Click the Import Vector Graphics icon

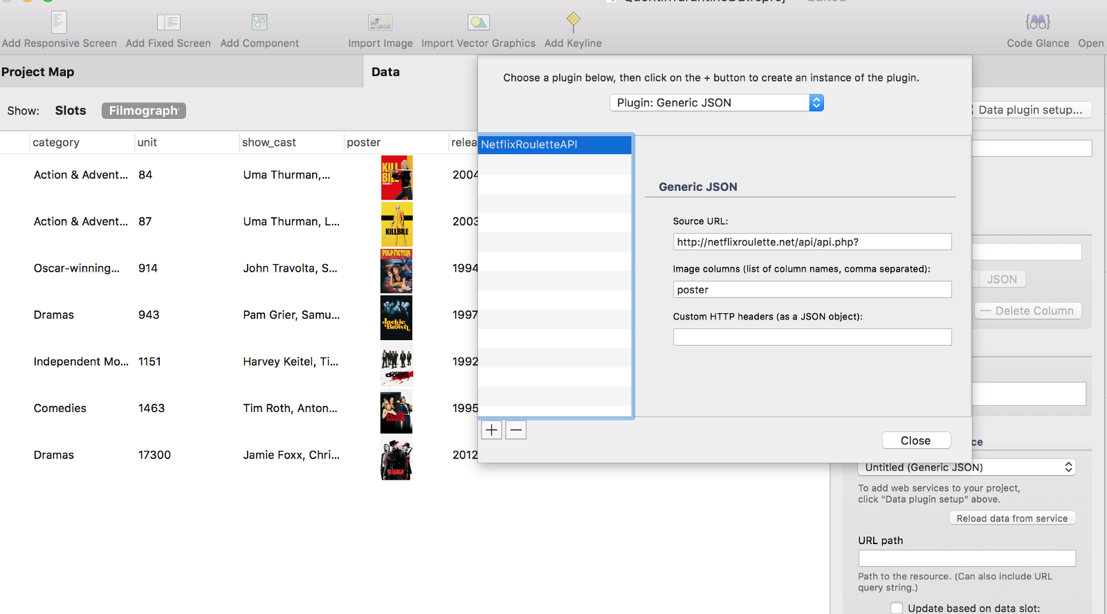tap(478, 23)
